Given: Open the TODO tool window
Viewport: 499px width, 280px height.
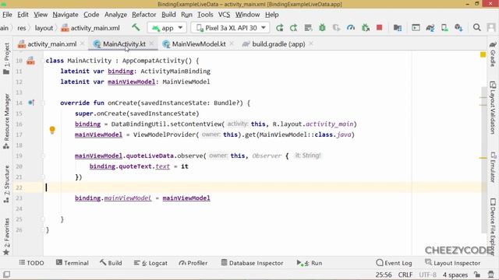Looking at the screenshot, I should click(31, 263).
